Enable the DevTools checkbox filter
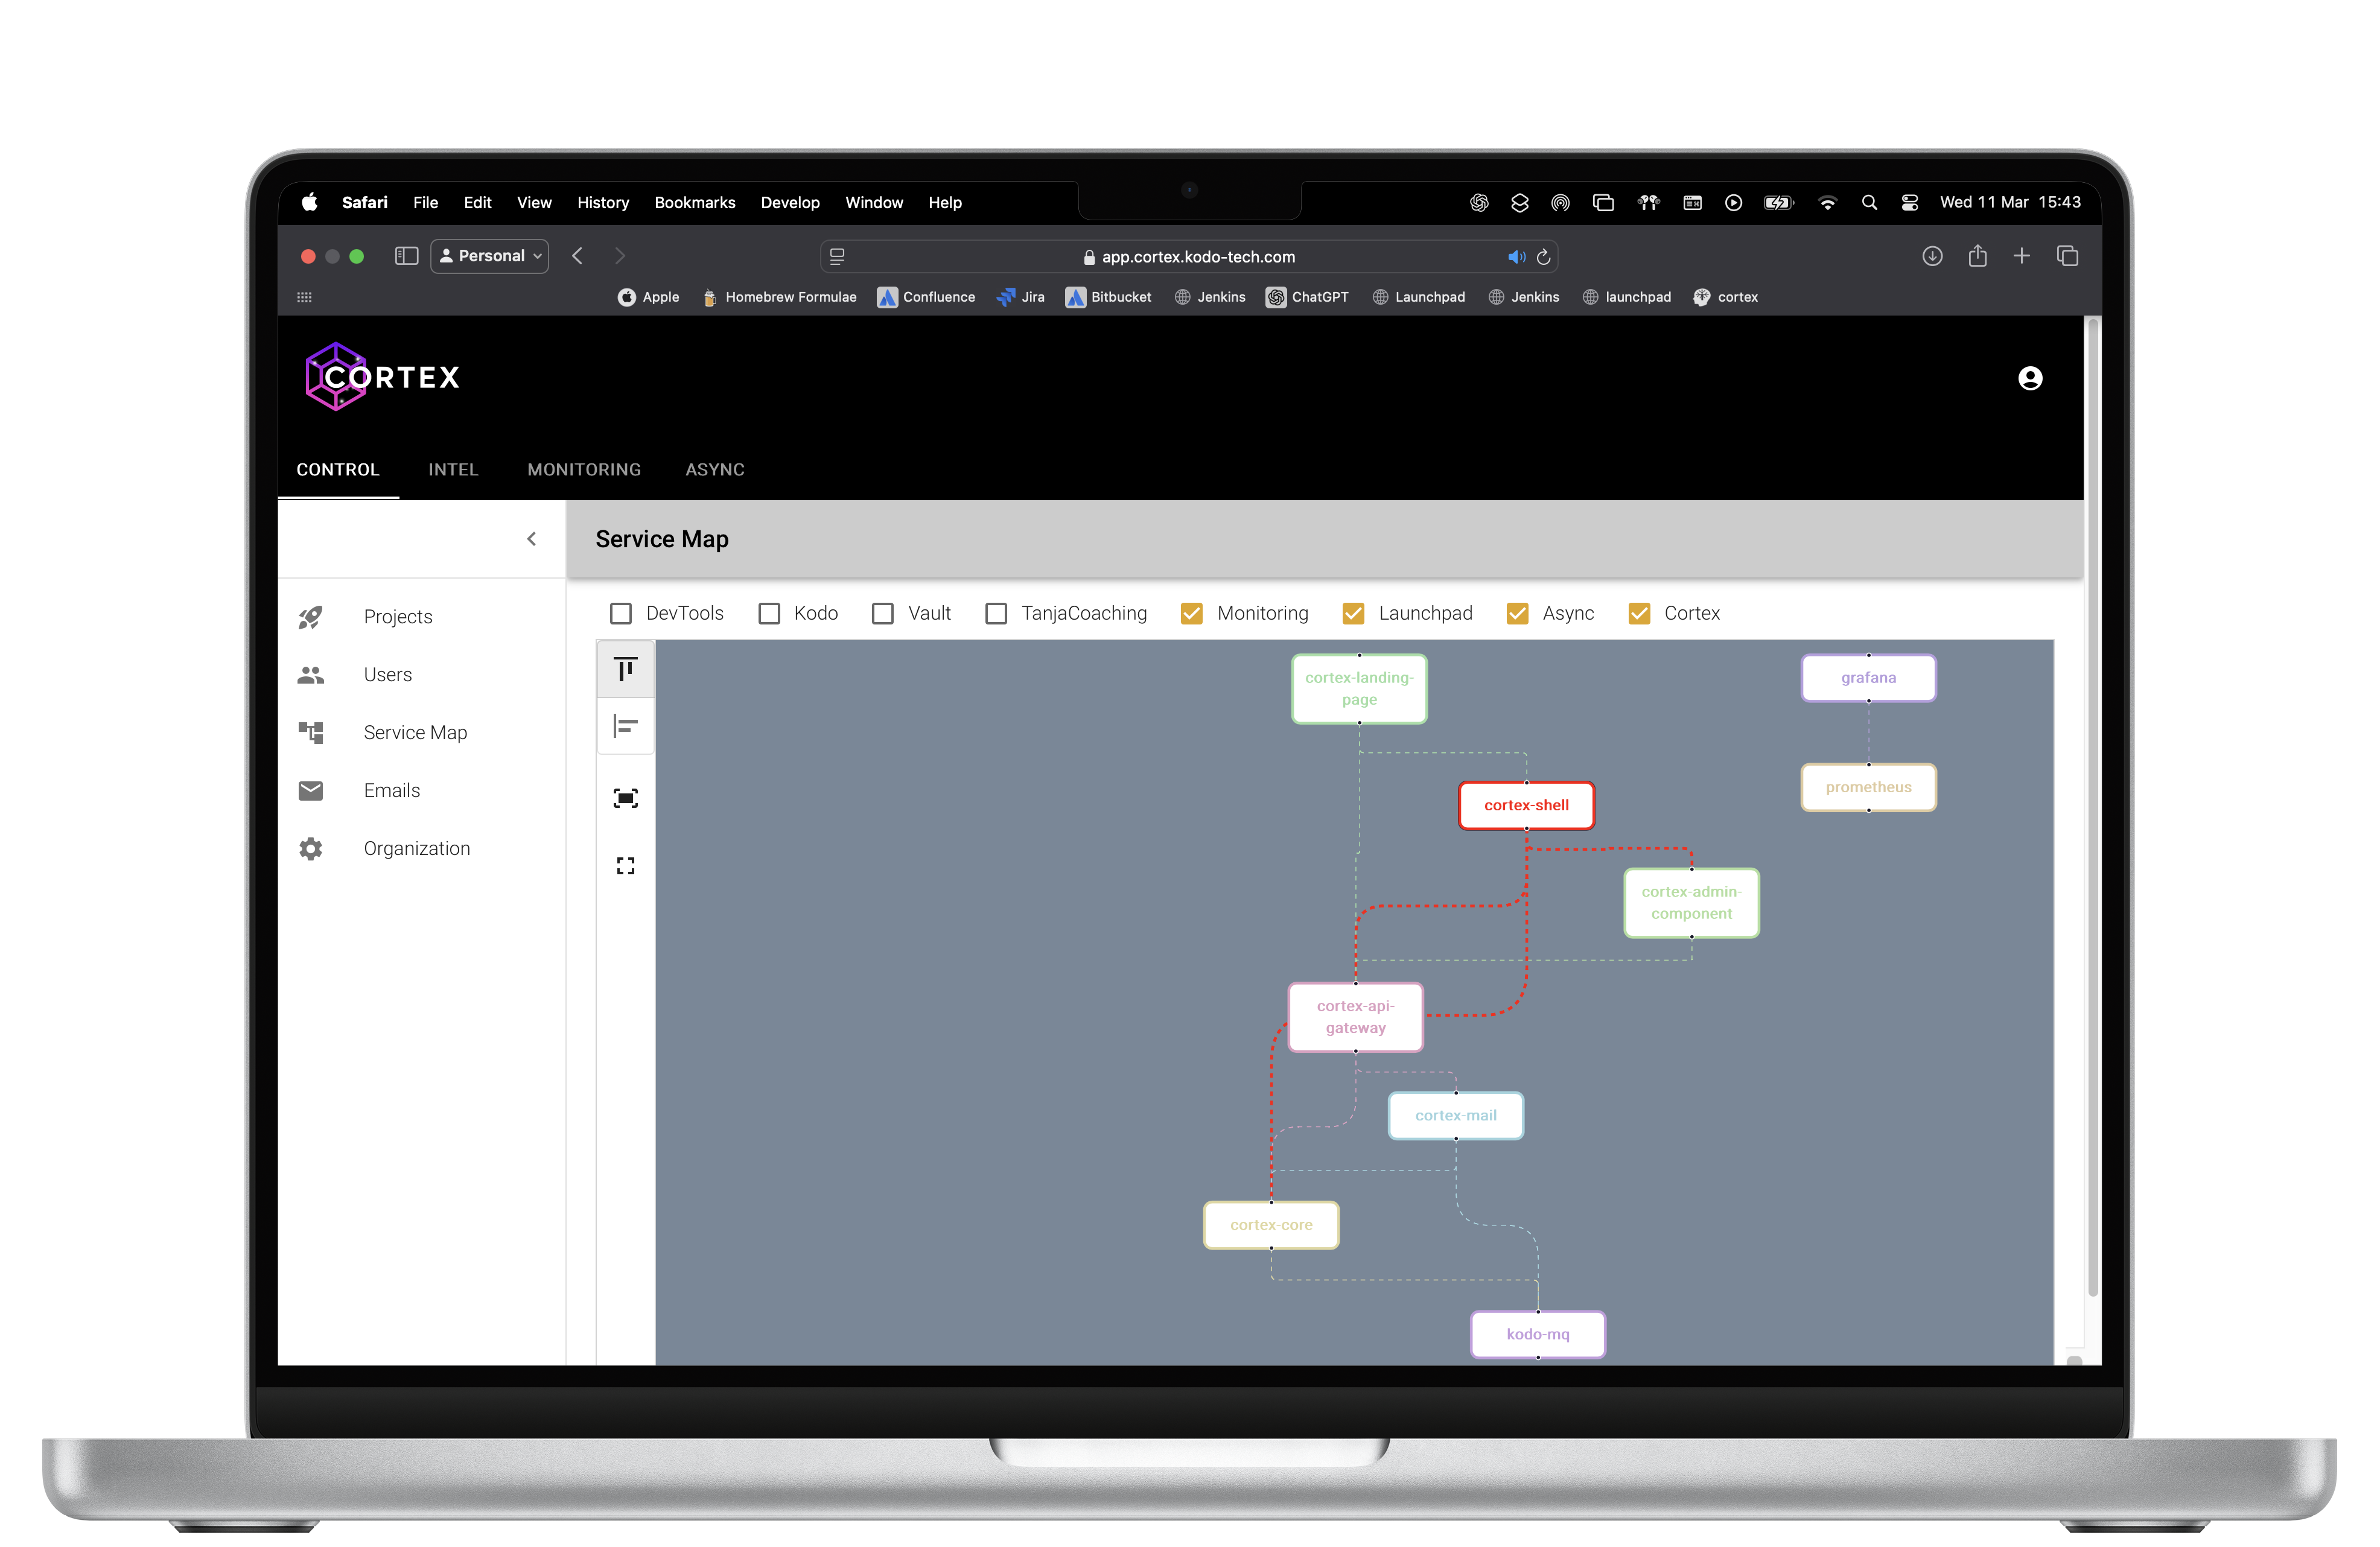The image size is (2380, 1547). point(621,613)
